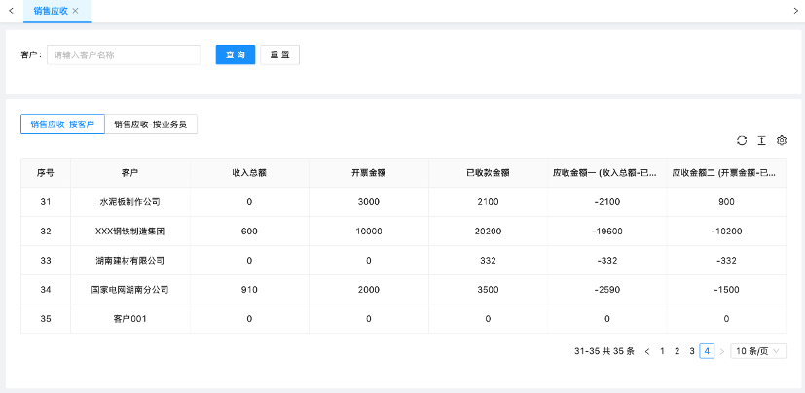Viewport: 805px width, 393px height.
Task: Click the 收入总额 column header
Action: pyautogui.click(x=249, y=173)
